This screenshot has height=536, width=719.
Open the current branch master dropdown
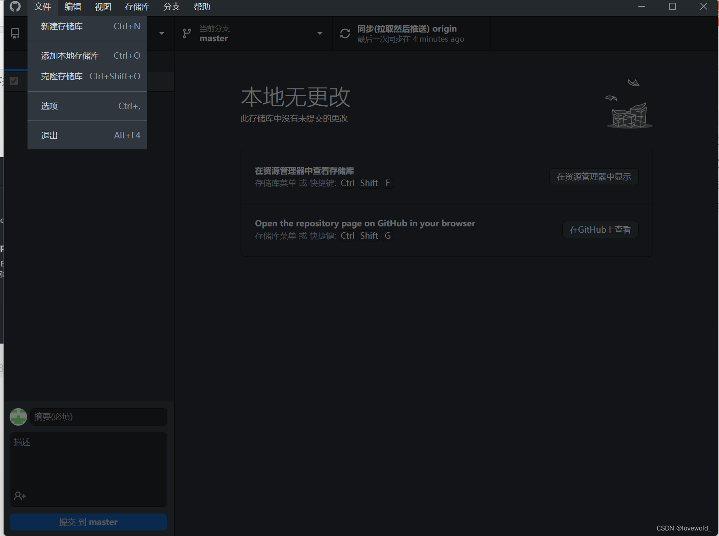pos(253,33)
